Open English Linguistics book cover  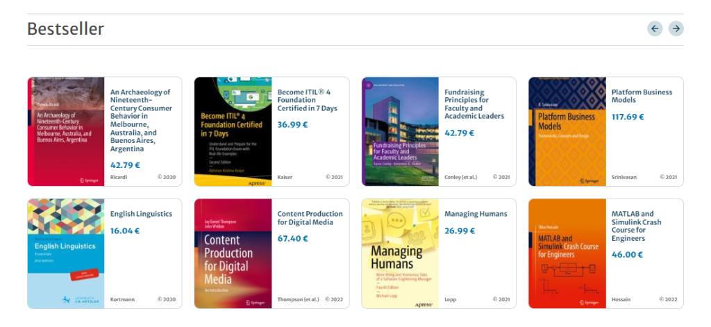(66, 253)
